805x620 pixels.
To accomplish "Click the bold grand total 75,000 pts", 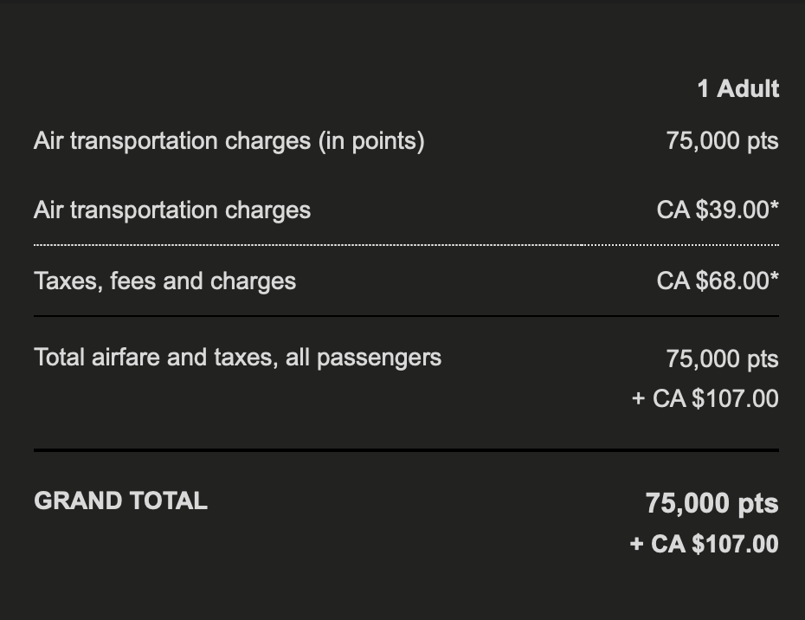I will [712, 503].
